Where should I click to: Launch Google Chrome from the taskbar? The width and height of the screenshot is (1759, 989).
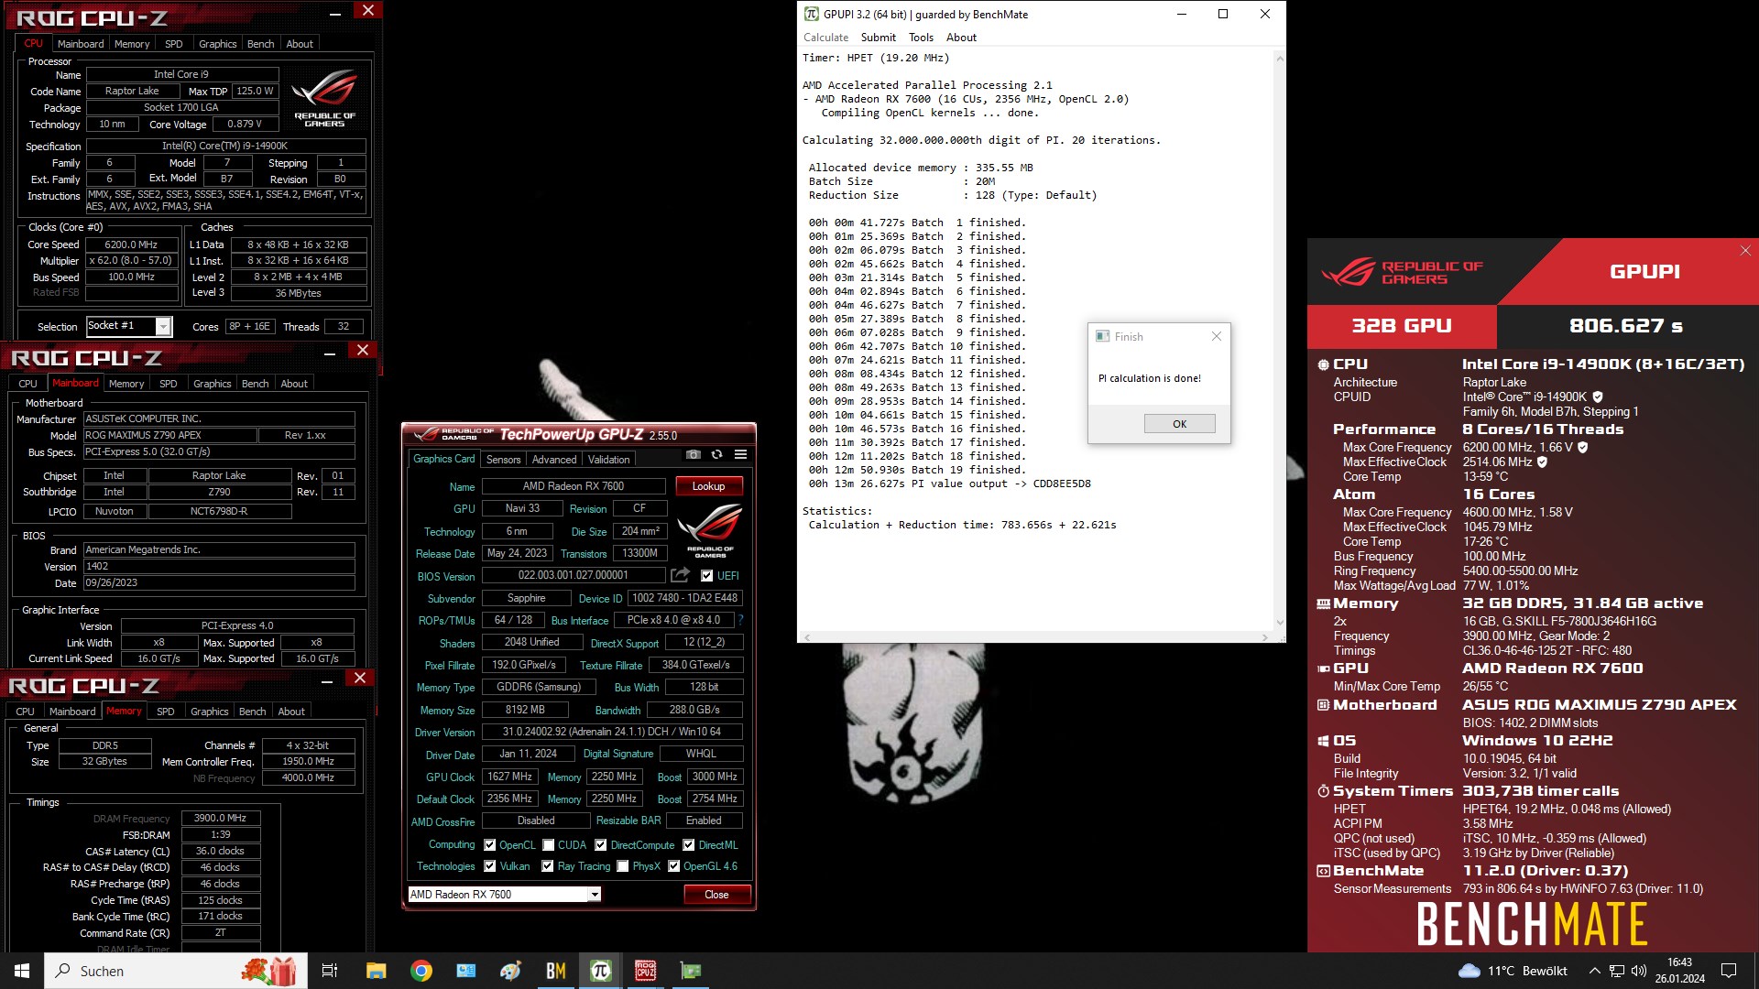(x=421, y=971)
